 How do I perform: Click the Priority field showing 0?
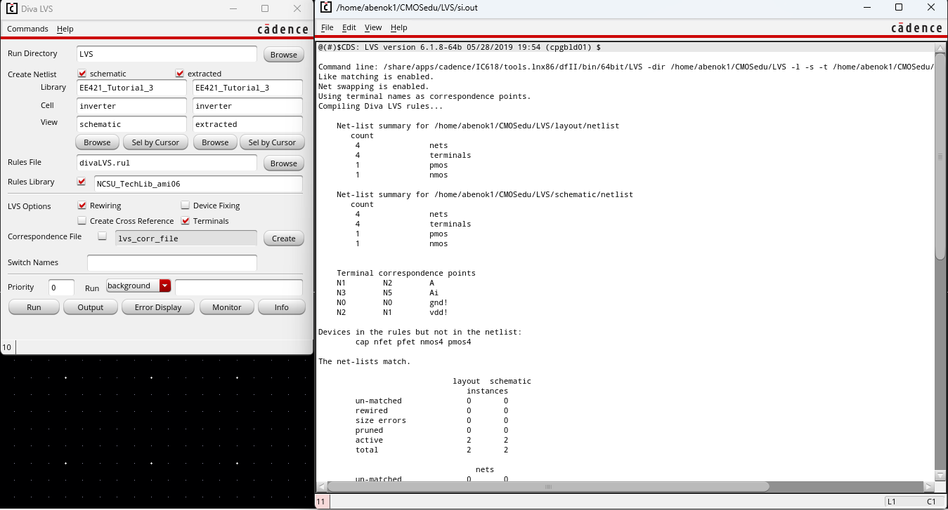pyautogui.click(x=62, y=287)
